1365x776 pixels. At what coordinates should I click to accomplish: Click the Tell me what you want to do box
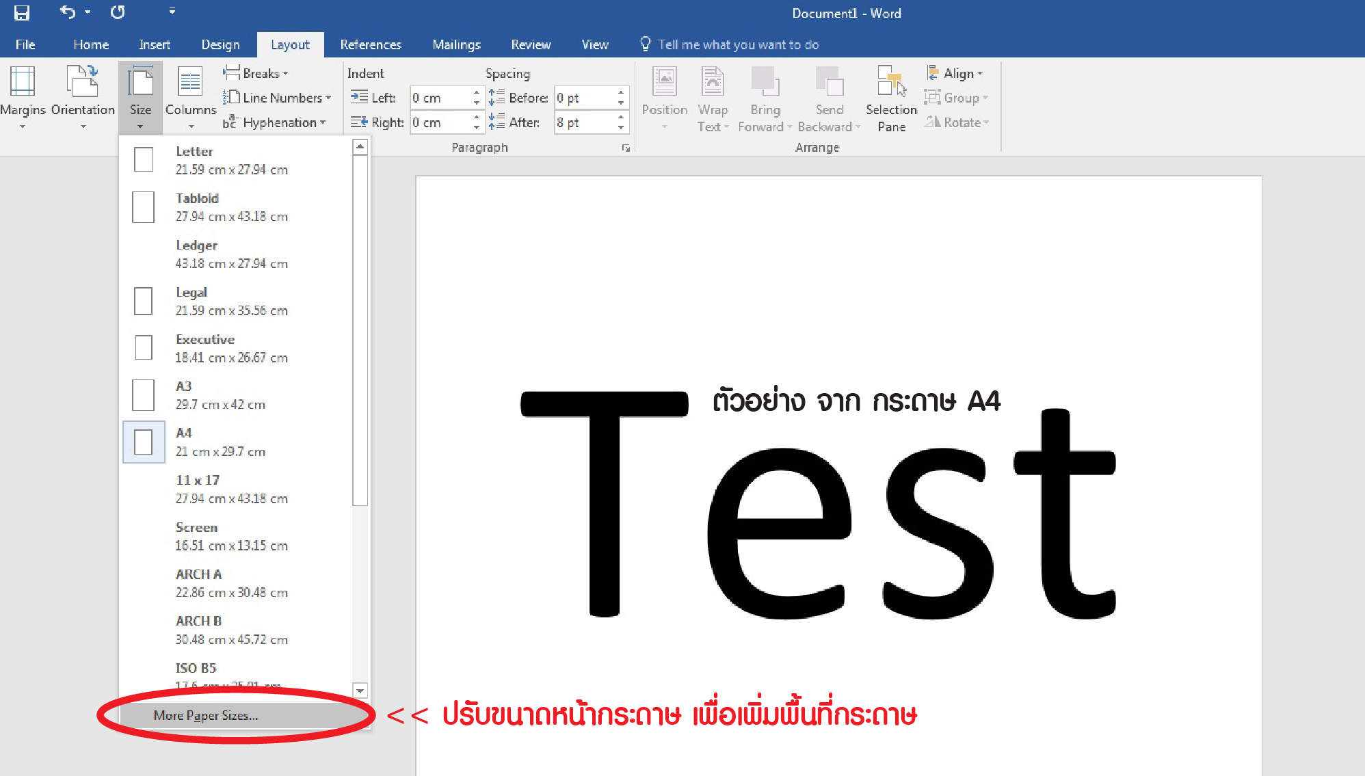click(730, 44)
